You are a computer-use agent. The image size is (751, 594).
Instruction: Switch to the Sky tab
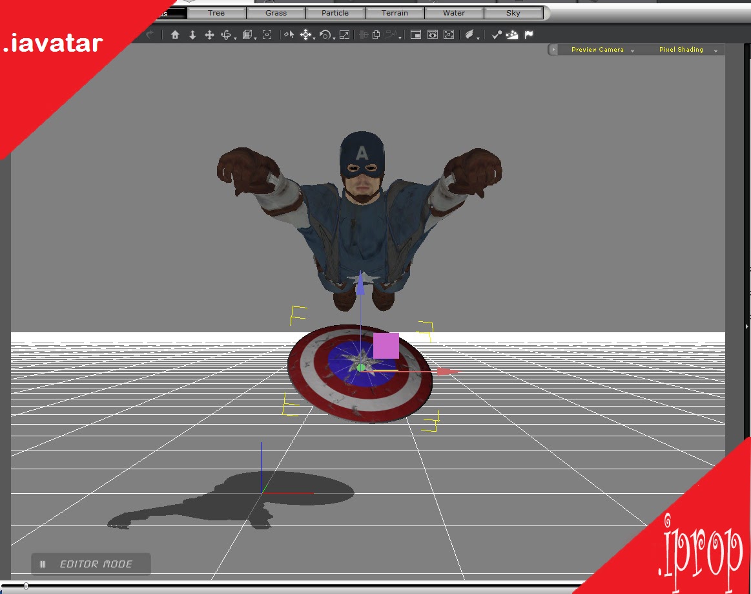coord(513,12)
